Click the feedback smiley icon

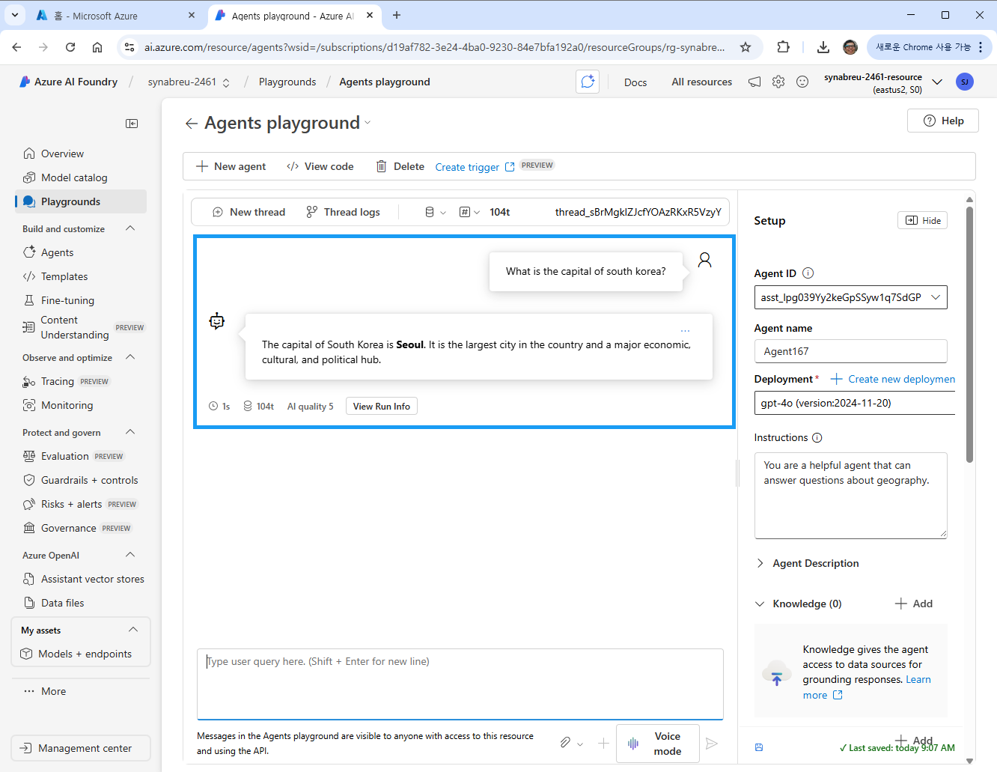click(x=802, y=82)
